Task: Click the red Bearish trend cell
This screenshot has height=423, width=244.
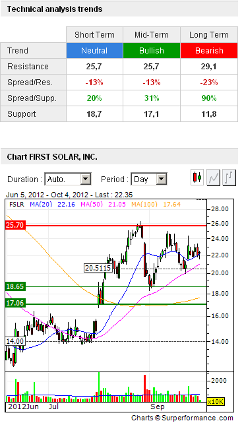Action: (209, 50)
